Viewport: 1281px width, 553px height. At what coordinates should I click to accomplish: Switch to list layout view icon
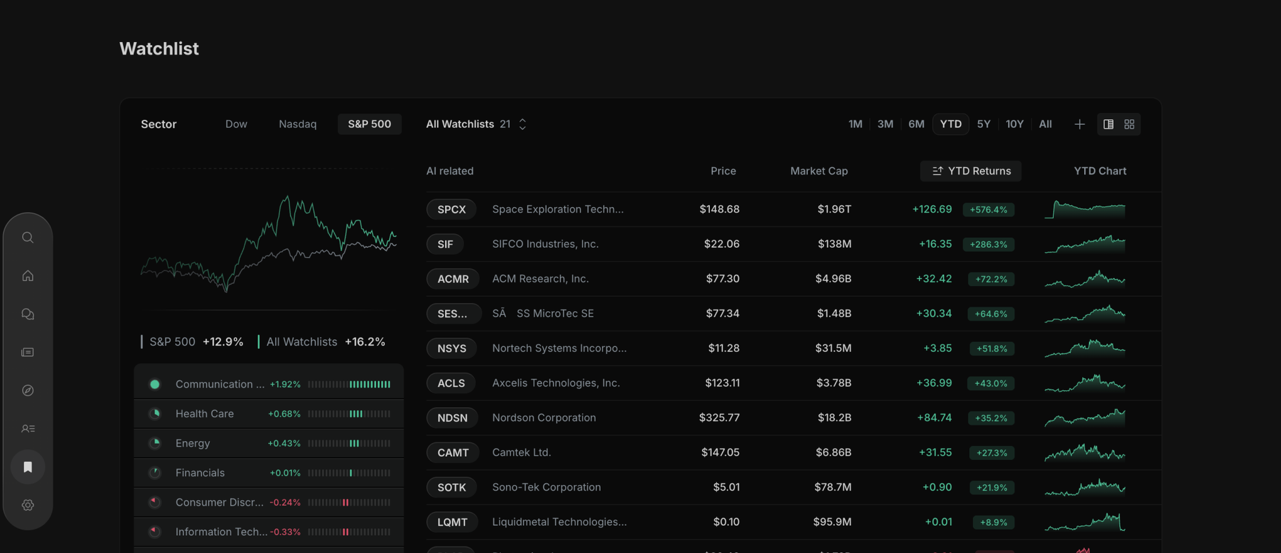pyautogui.click(x=1108, y=124)
